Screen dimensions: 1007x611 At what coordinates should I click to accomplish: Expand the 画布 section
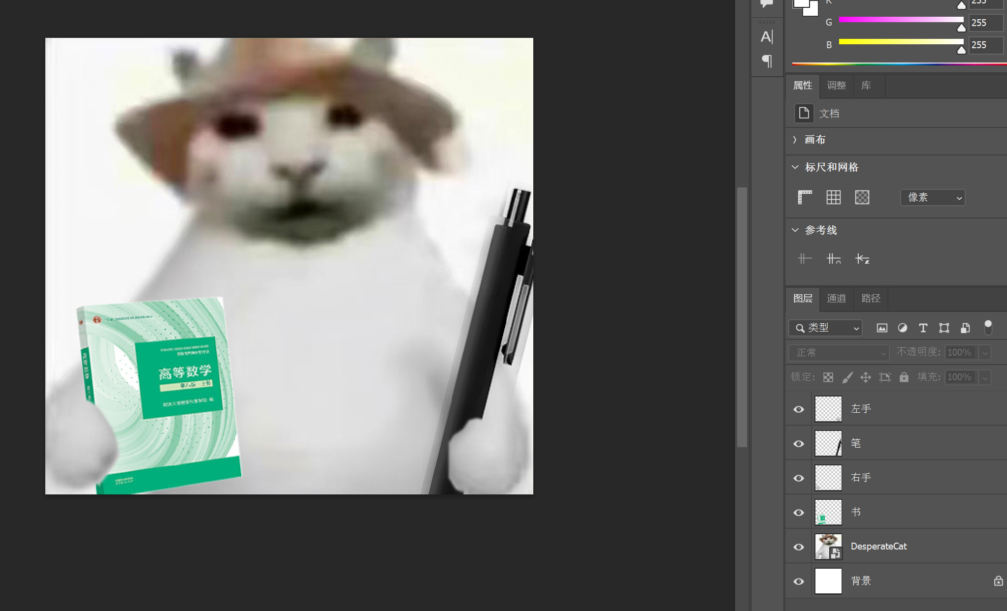point(795,140)
